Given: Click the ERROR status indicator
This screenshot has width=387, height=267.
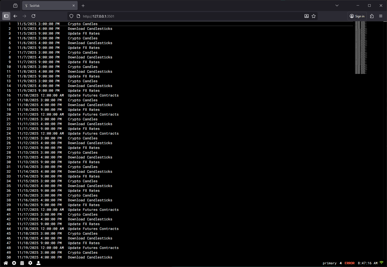Looking at the screenshot, I should pos(349,263).
